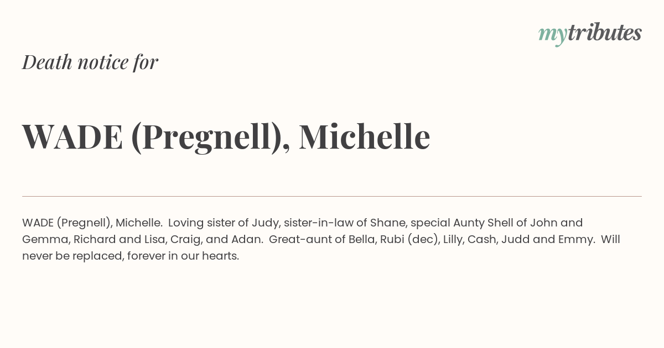Click the name Judy in the notice
This screenshot has height=348, width=664.
point(265,223)
